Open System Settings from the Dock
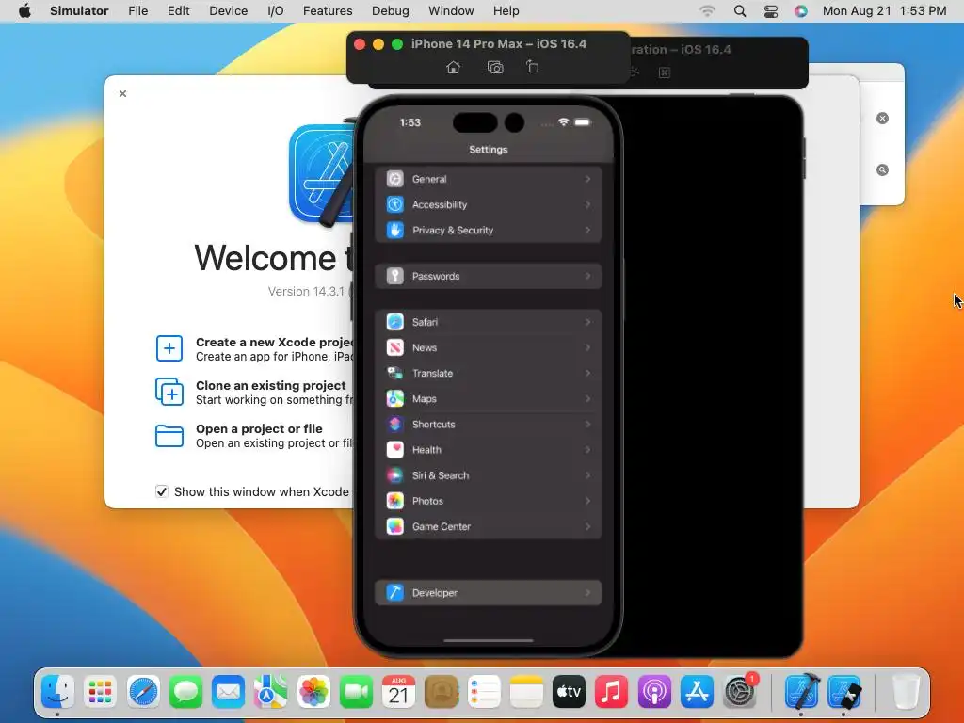The height and width of the screenshot is (723, 964). [740, 692]
